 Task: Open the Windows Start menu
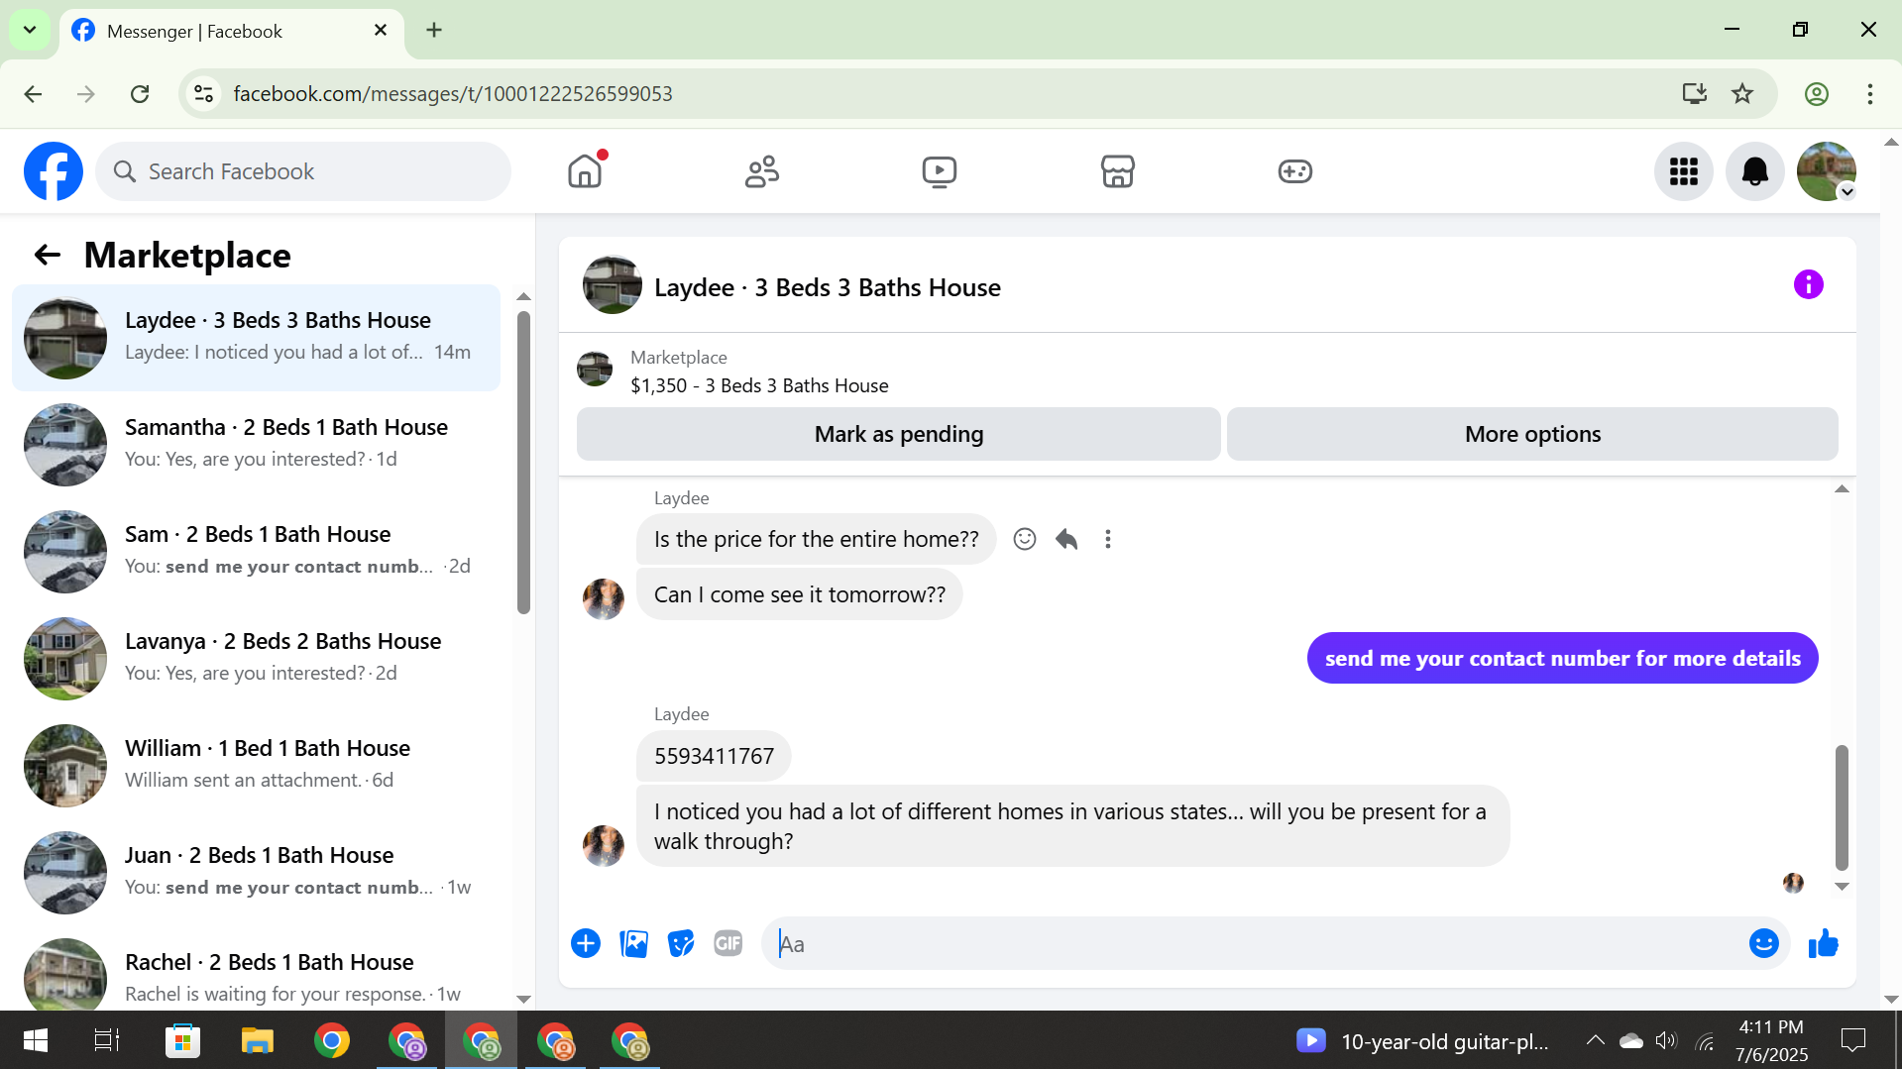(x=36, y=1040)
